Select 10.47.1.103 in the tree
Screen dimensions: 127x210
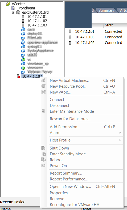pos(37,25)
